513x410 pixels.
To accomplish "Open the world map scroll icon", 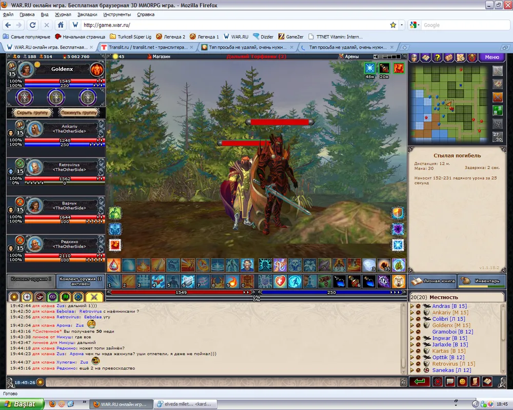I will (460, 57).
